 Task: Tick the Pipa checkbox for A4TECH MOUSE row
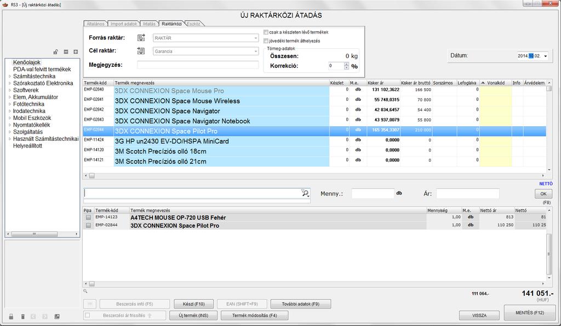click(x=88, y=217)
